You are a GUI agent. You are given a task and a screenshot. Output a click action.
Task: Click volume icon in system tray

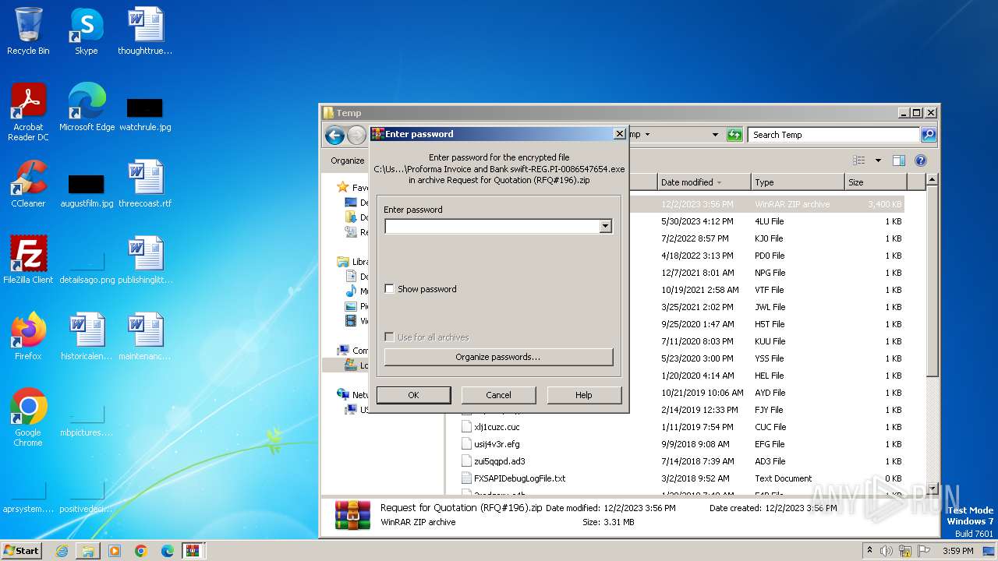pos(887,551)
